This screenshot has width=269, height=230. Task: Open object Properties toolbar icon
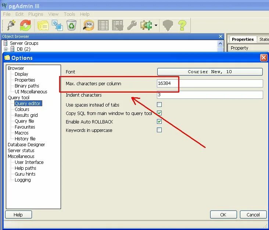[43, 25]
